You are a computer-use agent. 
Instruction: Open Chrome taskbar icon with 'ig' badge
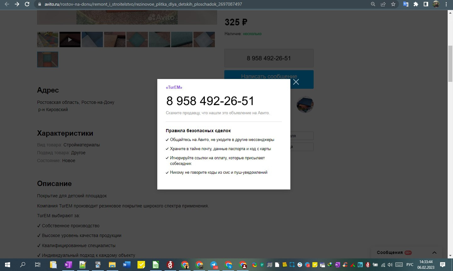tap(228, 265)
